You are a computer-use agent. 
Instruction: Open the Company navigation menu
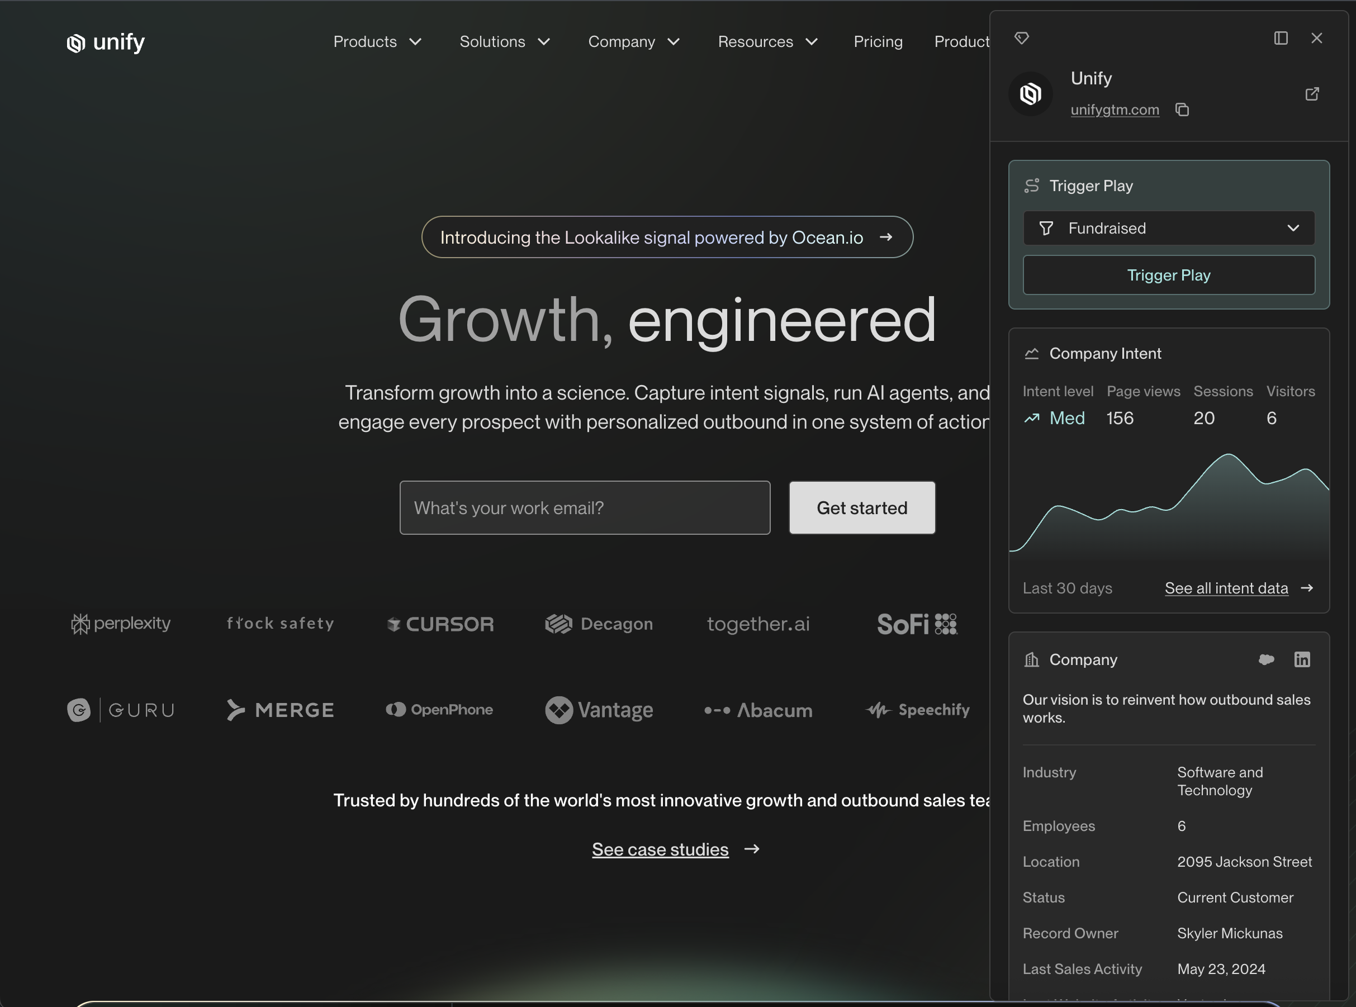pyautogui.click(x=633, y=42)
